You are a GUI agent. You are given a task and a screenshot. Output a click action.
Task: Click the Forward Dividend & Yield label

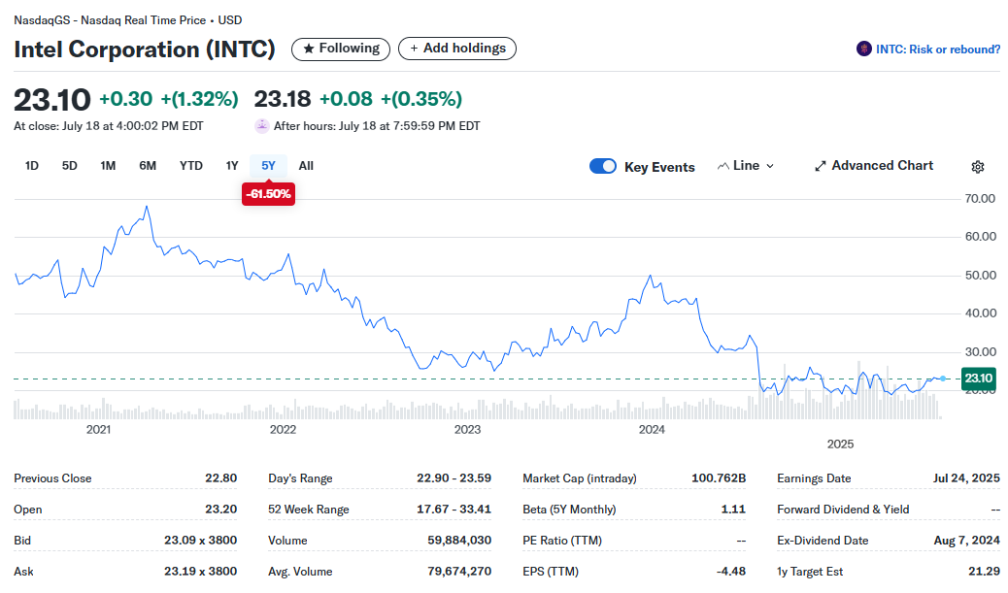[x=843, y=510]
